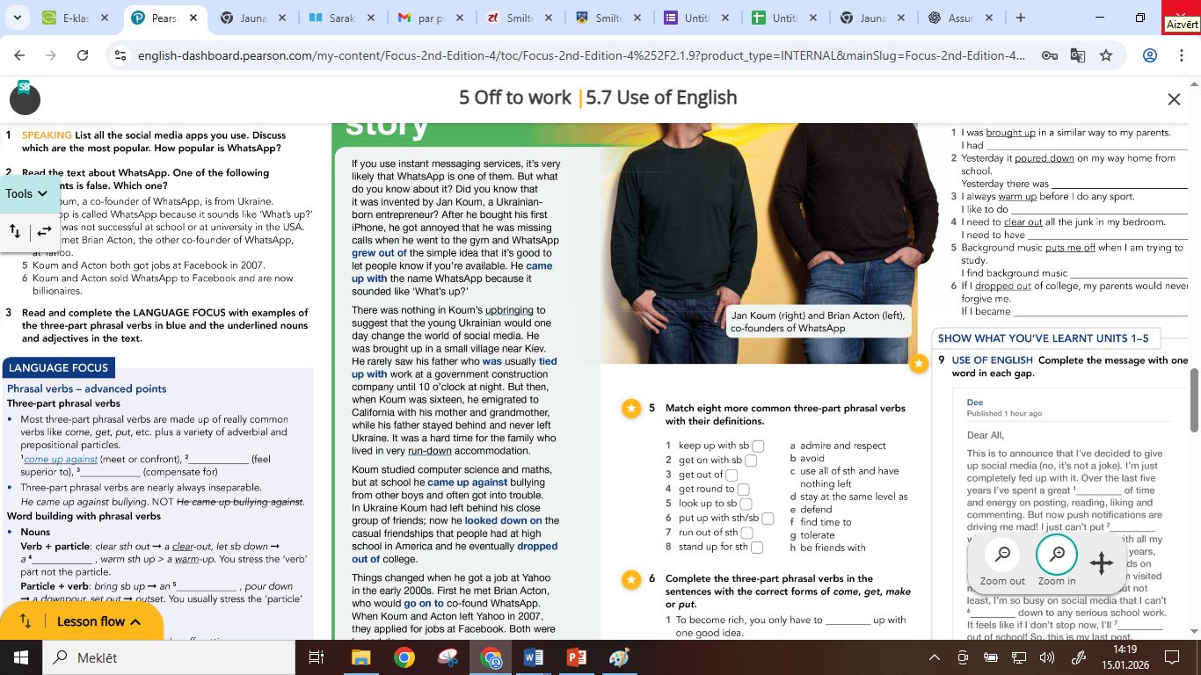The image size is (1201, 675).
Task: Click the vertical swap arrows under Tools
Action: point(15,231)
